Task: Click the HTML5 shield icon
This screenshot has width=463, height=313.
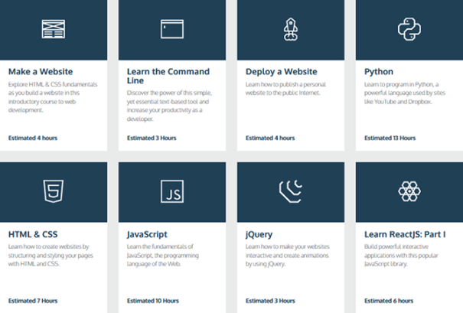Action: click(53, 191)
